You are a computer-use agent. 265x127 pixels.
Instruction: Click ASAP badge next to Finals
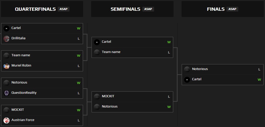pos(232,9)
